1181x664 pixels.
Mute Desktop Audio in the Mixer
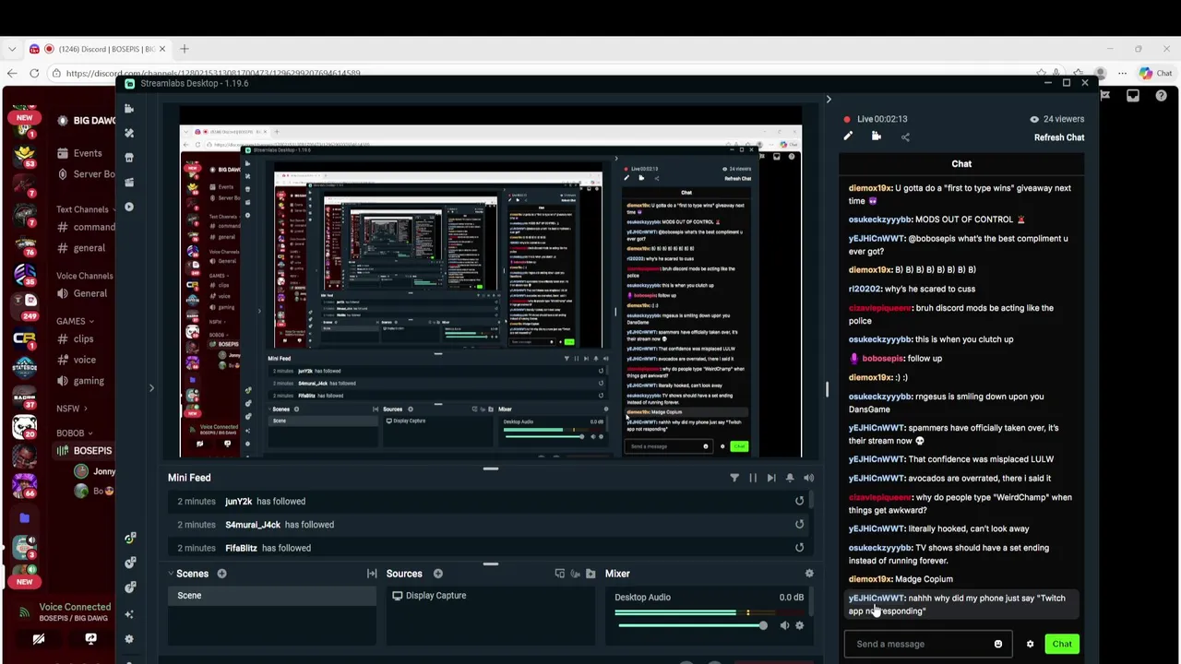784,625
